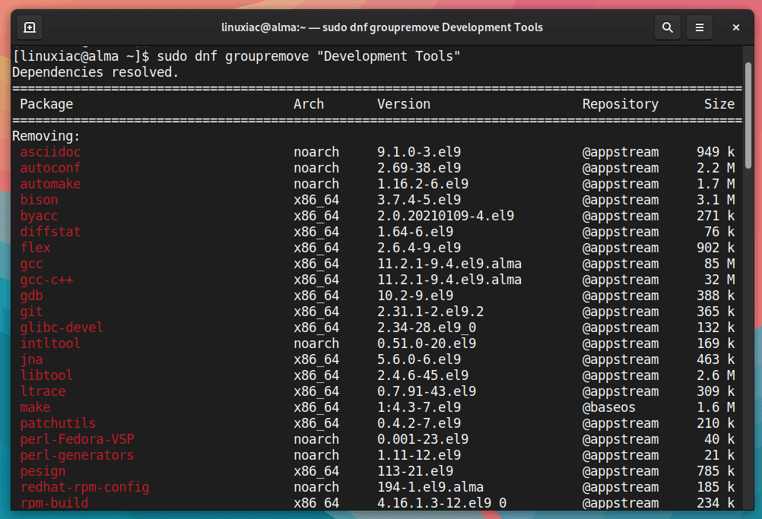Click the gdb package name
The height and width of the screenshot is (519, 762).
point(32,296)
